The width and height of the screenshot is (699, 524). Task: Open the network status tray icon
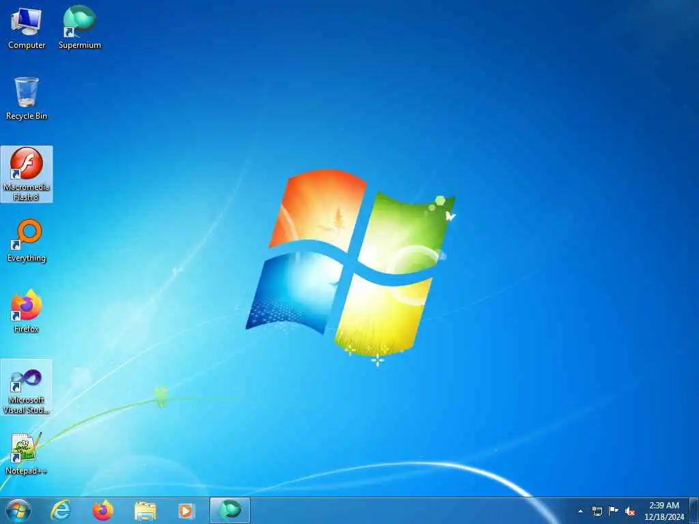[597, 511]
